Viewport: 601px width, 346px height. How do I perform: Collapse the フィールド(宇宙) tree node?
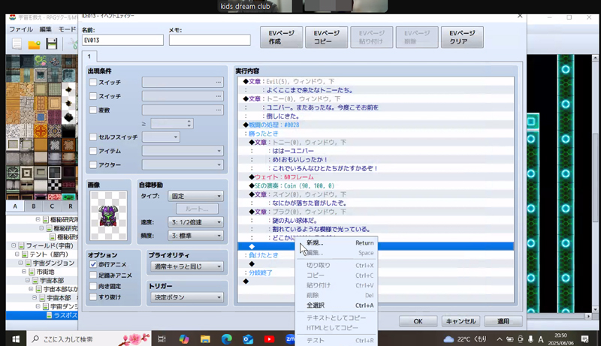tap(14, 245)
